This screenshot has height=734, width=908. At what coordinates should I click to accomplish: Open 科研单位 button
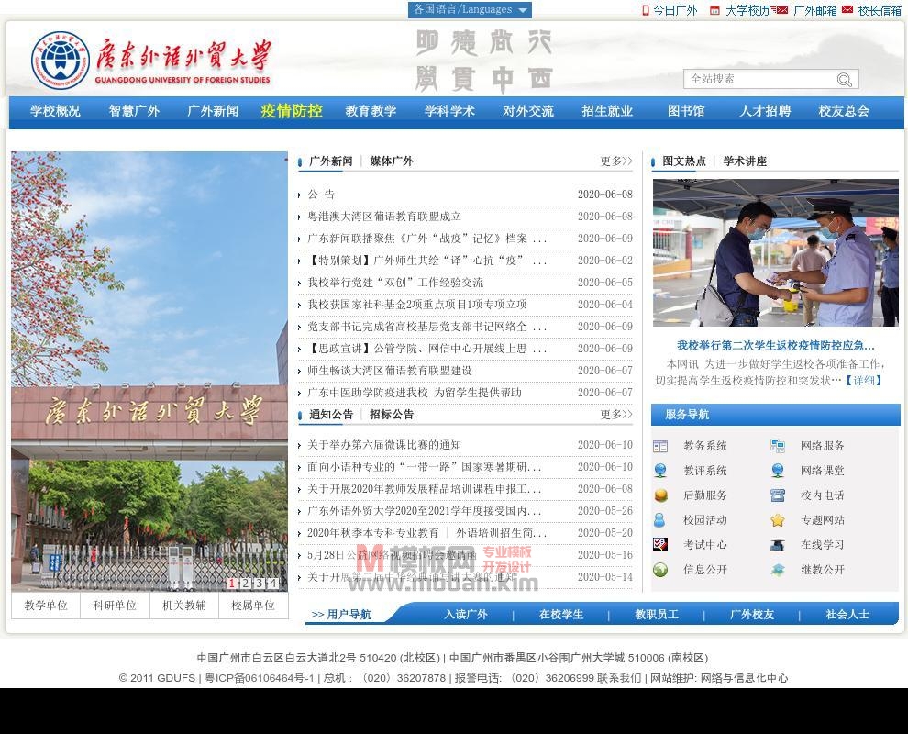pyautogui.click(x=115, y=606)
